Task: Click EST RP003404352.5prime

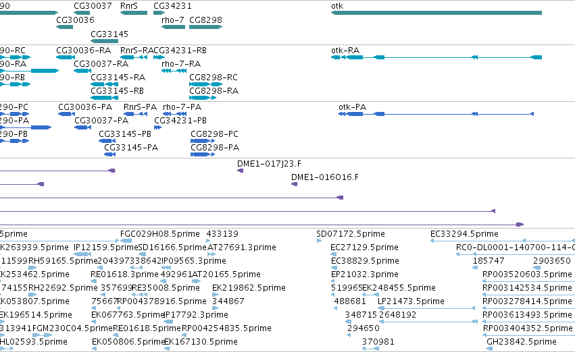Action: pyautogui.click(x=527, y=328)
